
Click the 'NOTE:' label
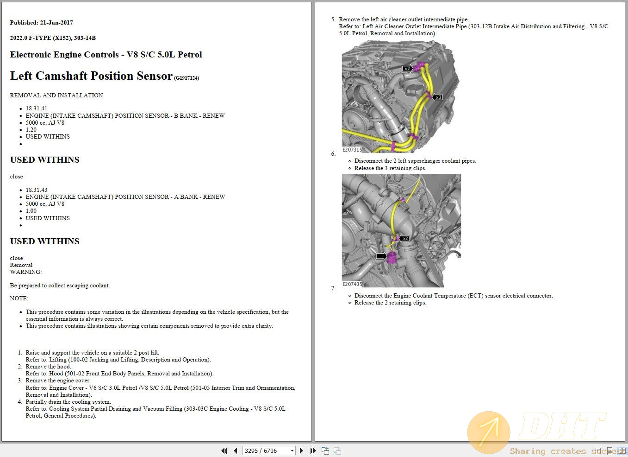19,298
